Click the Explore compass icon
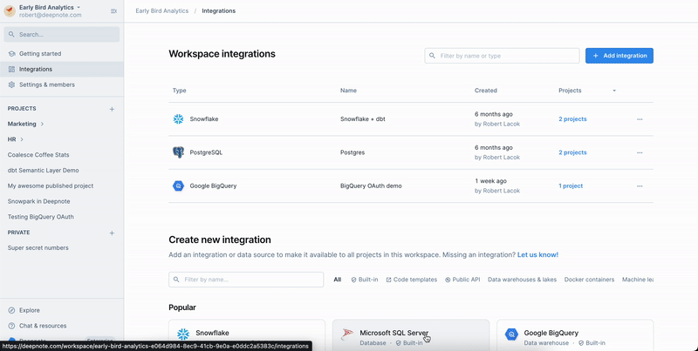Screen dimensions: 698x351 point(11,311)
